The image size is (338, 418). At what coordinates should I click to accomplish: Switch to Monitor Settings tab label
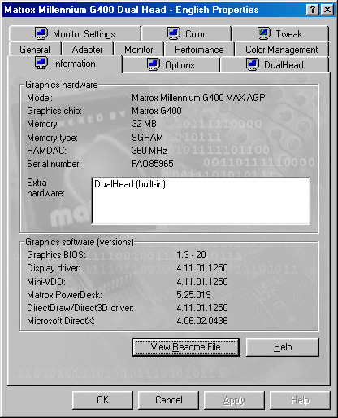pyautogui.click(x=84, y=34)
